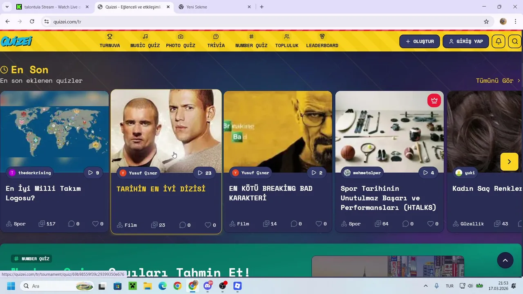Open a new browser tab
This screenshot has height=294, width=523.
[261, 7]
